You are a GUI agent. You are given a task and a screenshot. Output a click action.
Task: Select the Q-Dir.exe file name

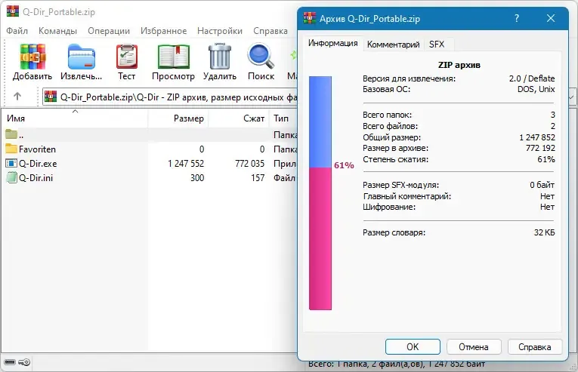pyautogui.click(x=38, y=164)
